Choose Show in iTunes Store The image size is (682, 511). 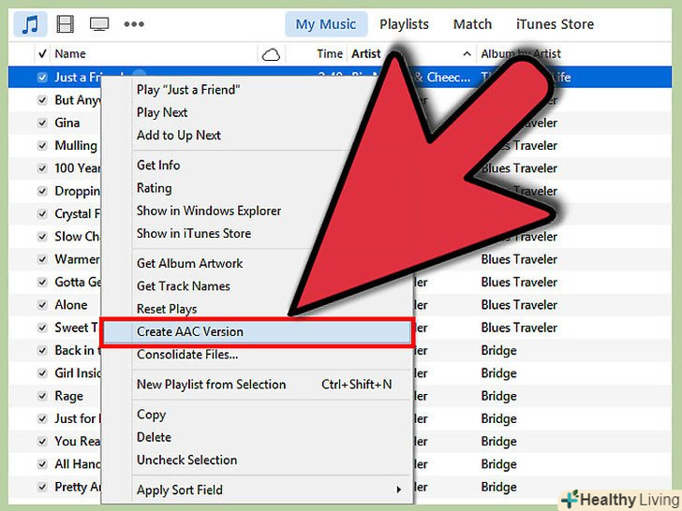point(194,233)
